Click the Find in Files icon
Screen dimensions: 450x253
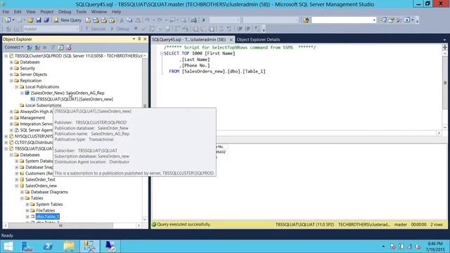(x=307, y=20)
